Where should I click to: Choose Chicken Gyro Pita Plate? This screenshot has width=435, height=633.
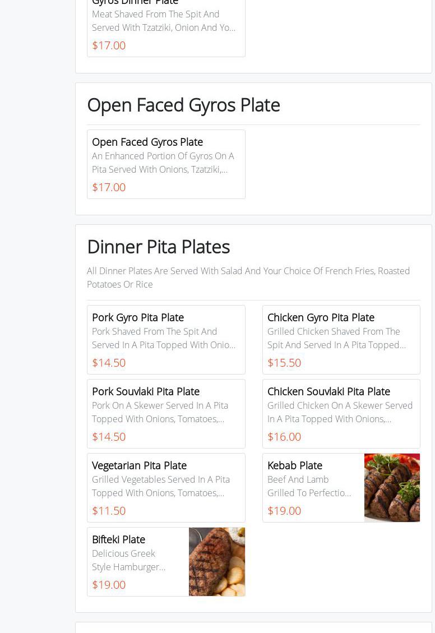[341, 340]
